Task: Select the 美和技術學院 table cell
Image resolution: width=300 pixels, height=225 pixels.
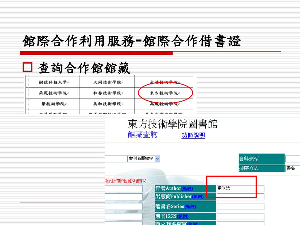Action: (x=107, y=104)
